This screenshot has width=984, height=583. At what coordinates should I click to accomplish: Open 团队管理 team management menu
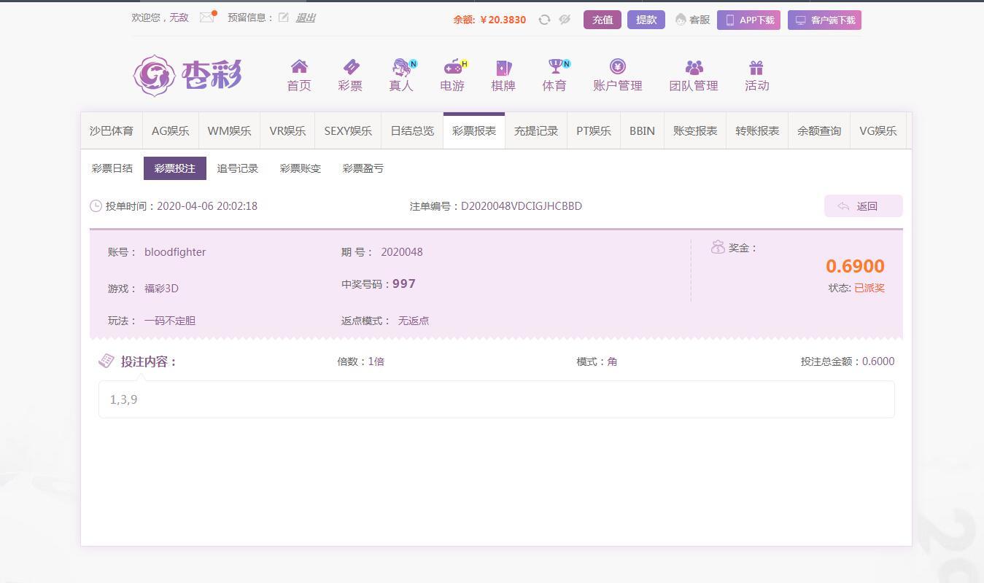[x=694, y=76]
